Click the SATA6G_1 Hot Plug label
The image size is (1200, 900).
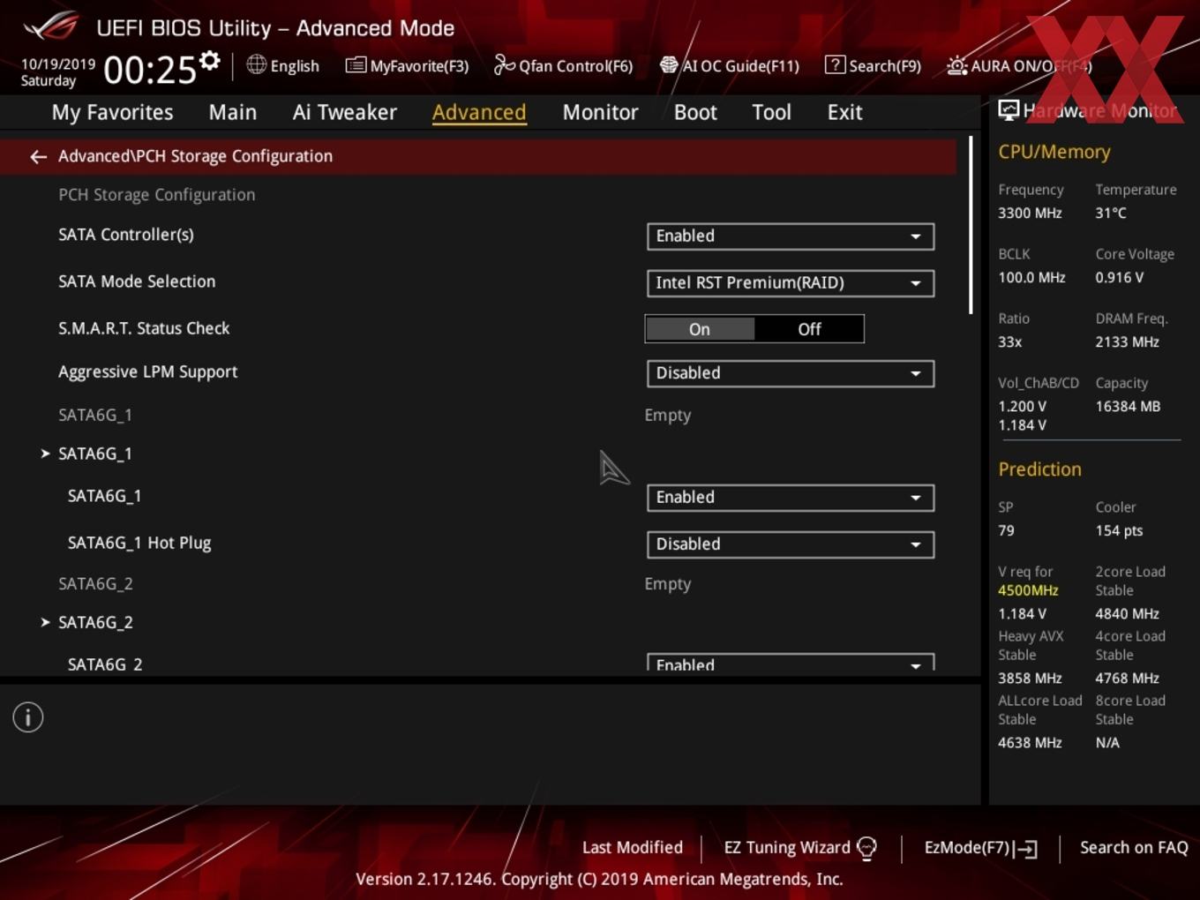tap(139, 543)
